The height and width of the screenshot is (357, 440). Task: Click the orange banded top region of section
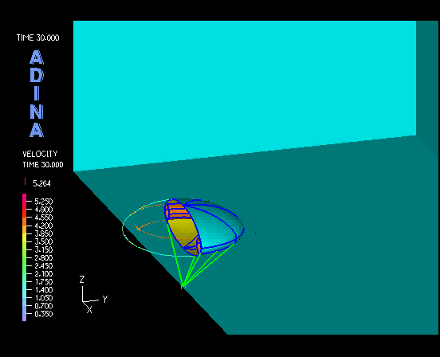coord(177,210)
